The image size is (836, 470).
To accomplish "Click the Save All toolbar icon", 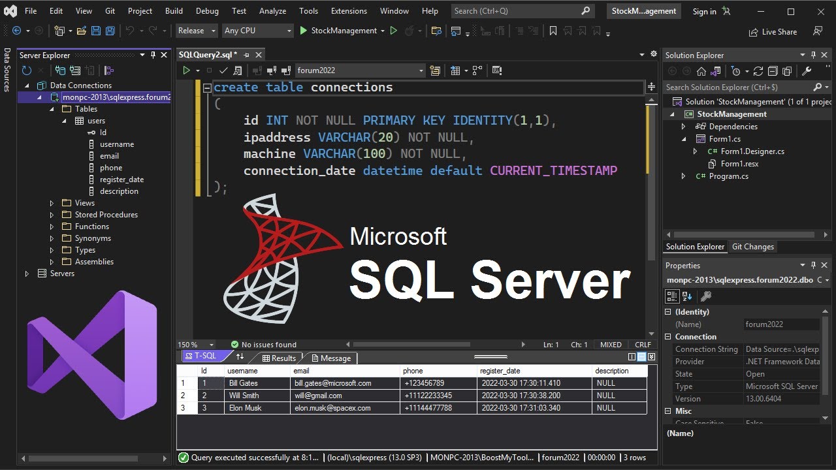I will click(110, 31).
